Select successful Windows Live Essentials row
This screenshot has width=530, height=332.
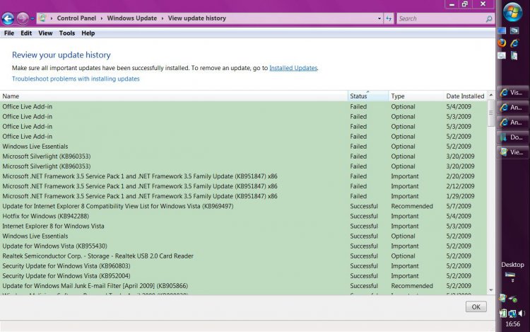tap(243, 236)
